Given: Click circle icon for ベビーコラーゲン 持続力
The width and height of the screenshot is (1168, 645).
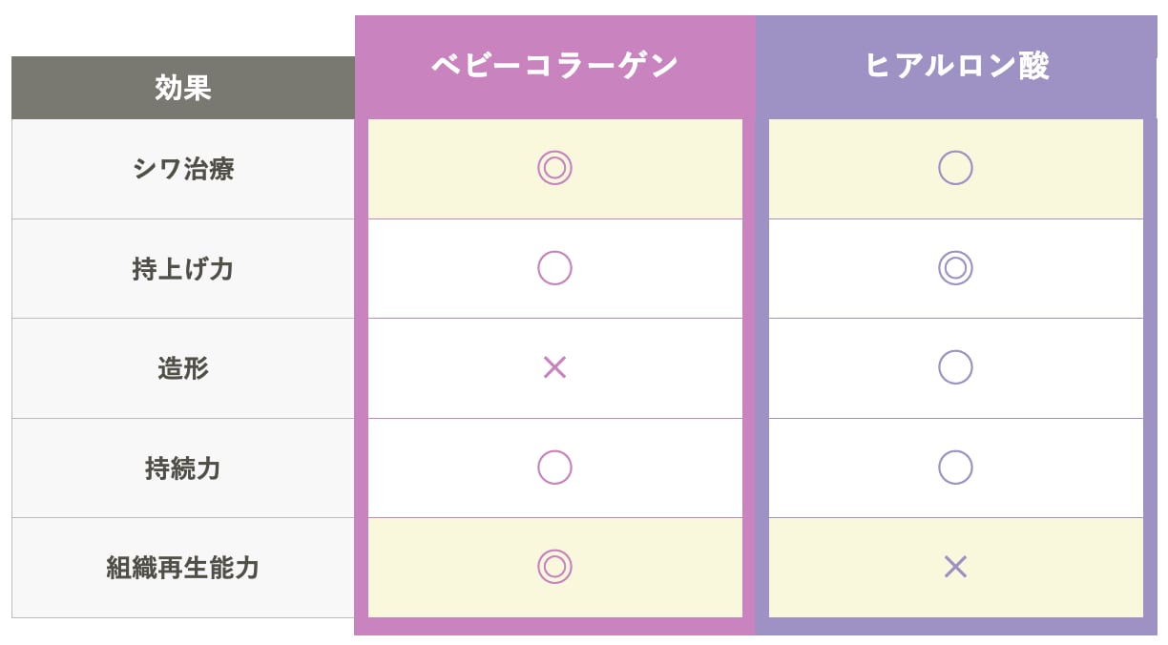Looking at the screenshot, I should 554,468.
